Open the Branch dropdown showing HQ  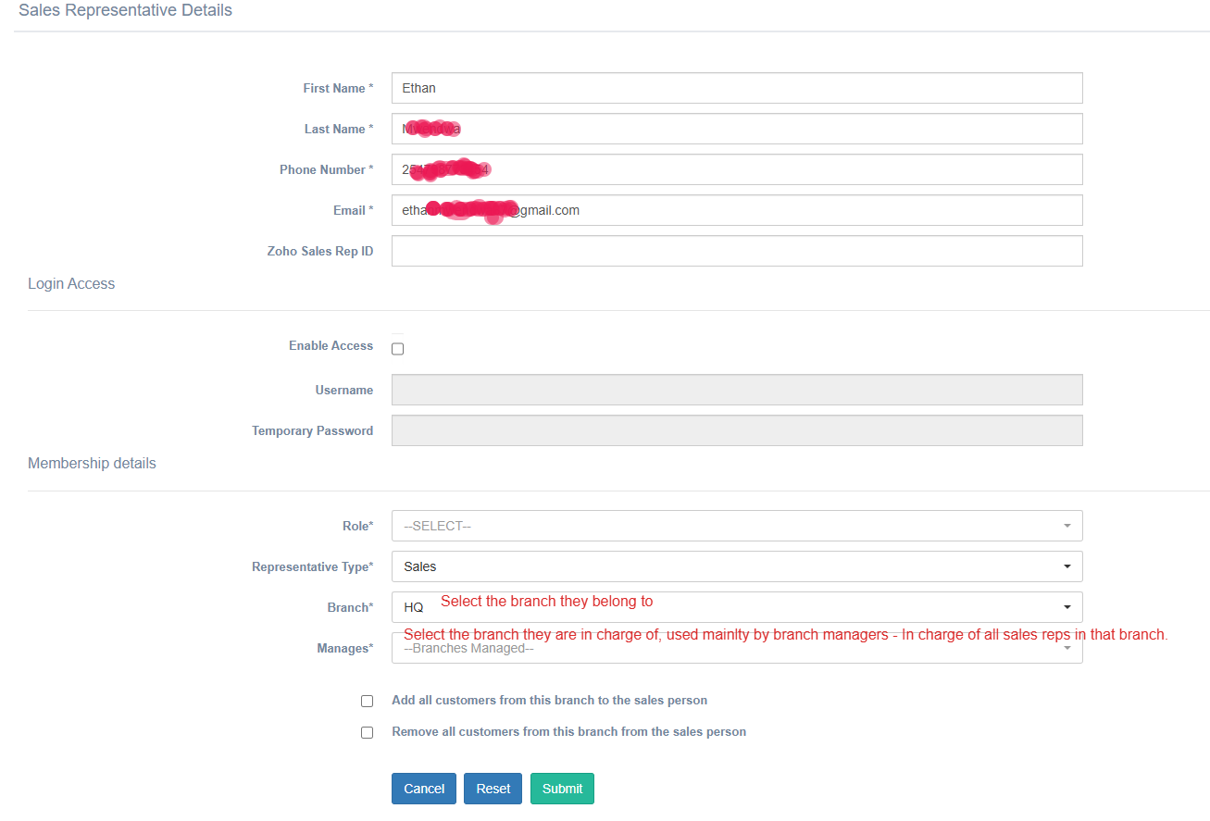point(736,607)
